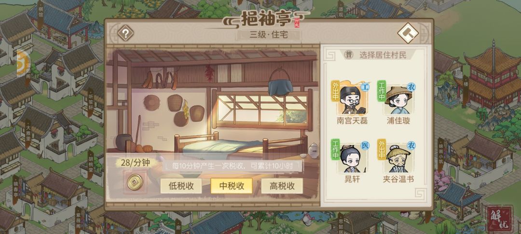521x234 pixels.
Task: Click the 普 badge beside 选择居住村民
Action: coord(348,55)
